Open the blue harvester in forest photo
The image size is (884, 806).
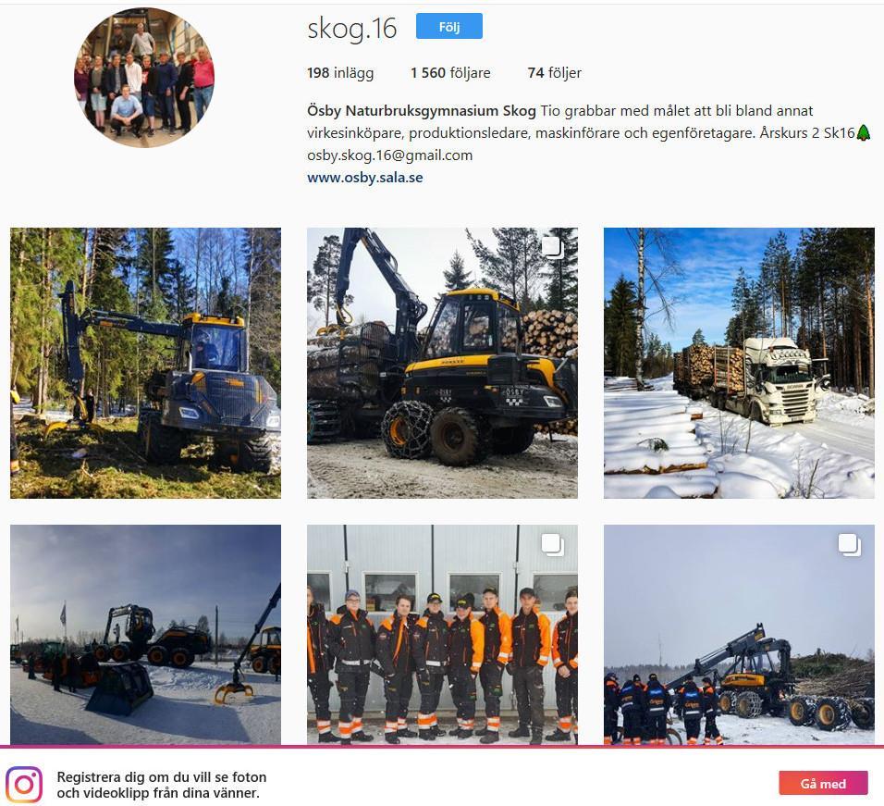[x=145, y=364]
